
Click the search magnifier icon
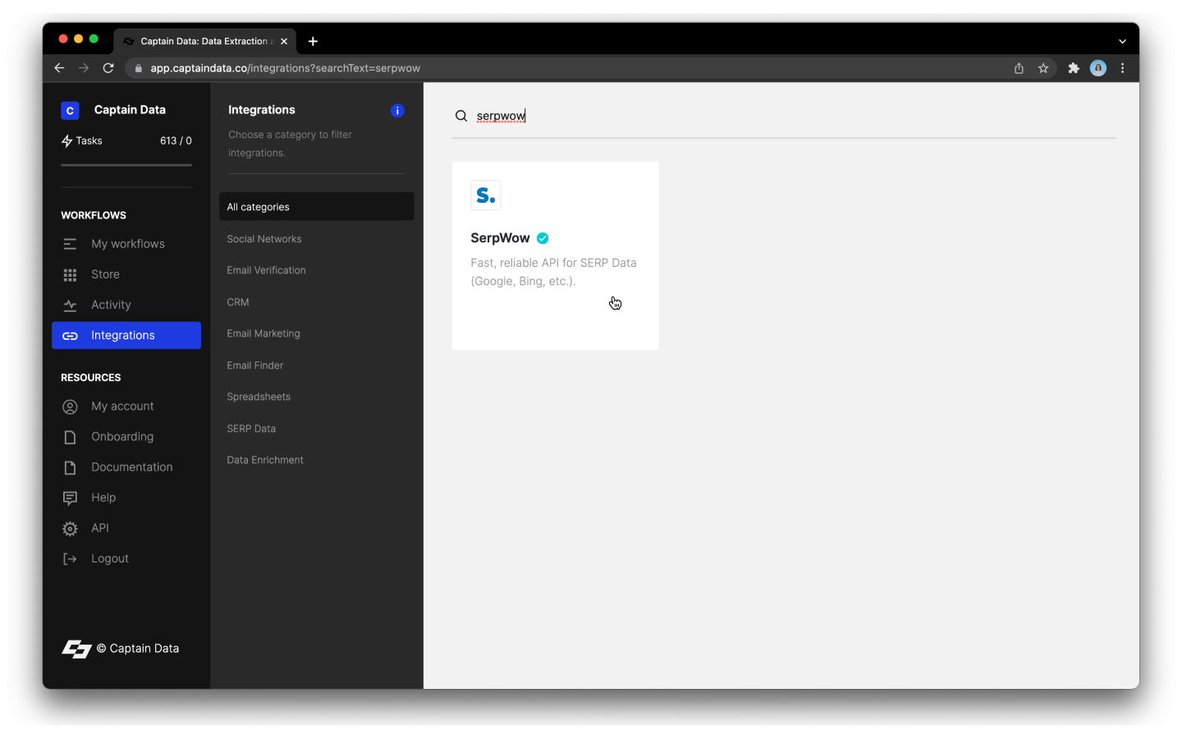click(461, 116)
